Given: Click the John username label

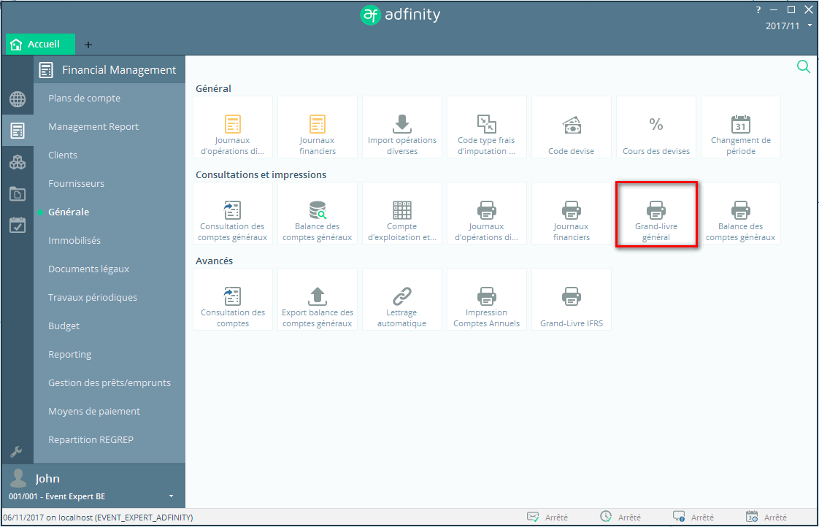Looking at the screenshot, I should click(x=47, y=478).
